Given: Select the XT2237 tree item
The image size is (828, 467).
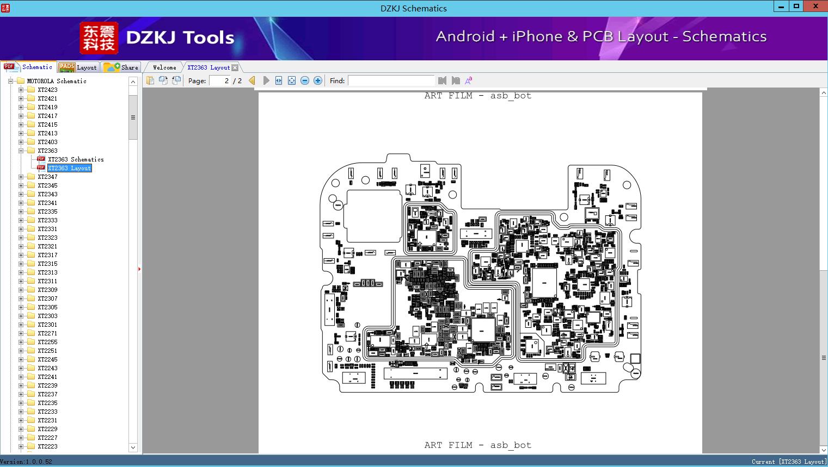Looking at the screenshot, I should coord(47,394).
